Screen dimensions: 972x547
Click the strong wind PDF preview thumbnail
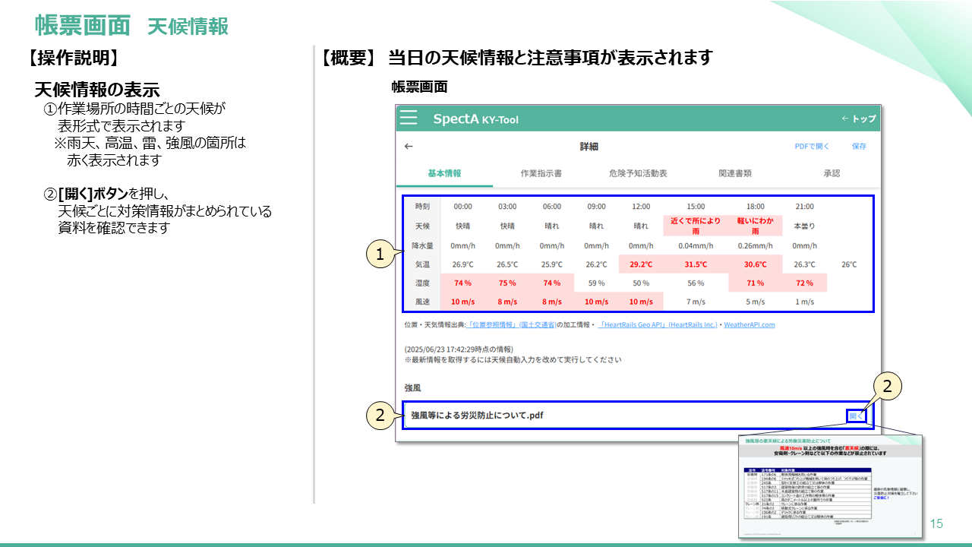point(830,485)
